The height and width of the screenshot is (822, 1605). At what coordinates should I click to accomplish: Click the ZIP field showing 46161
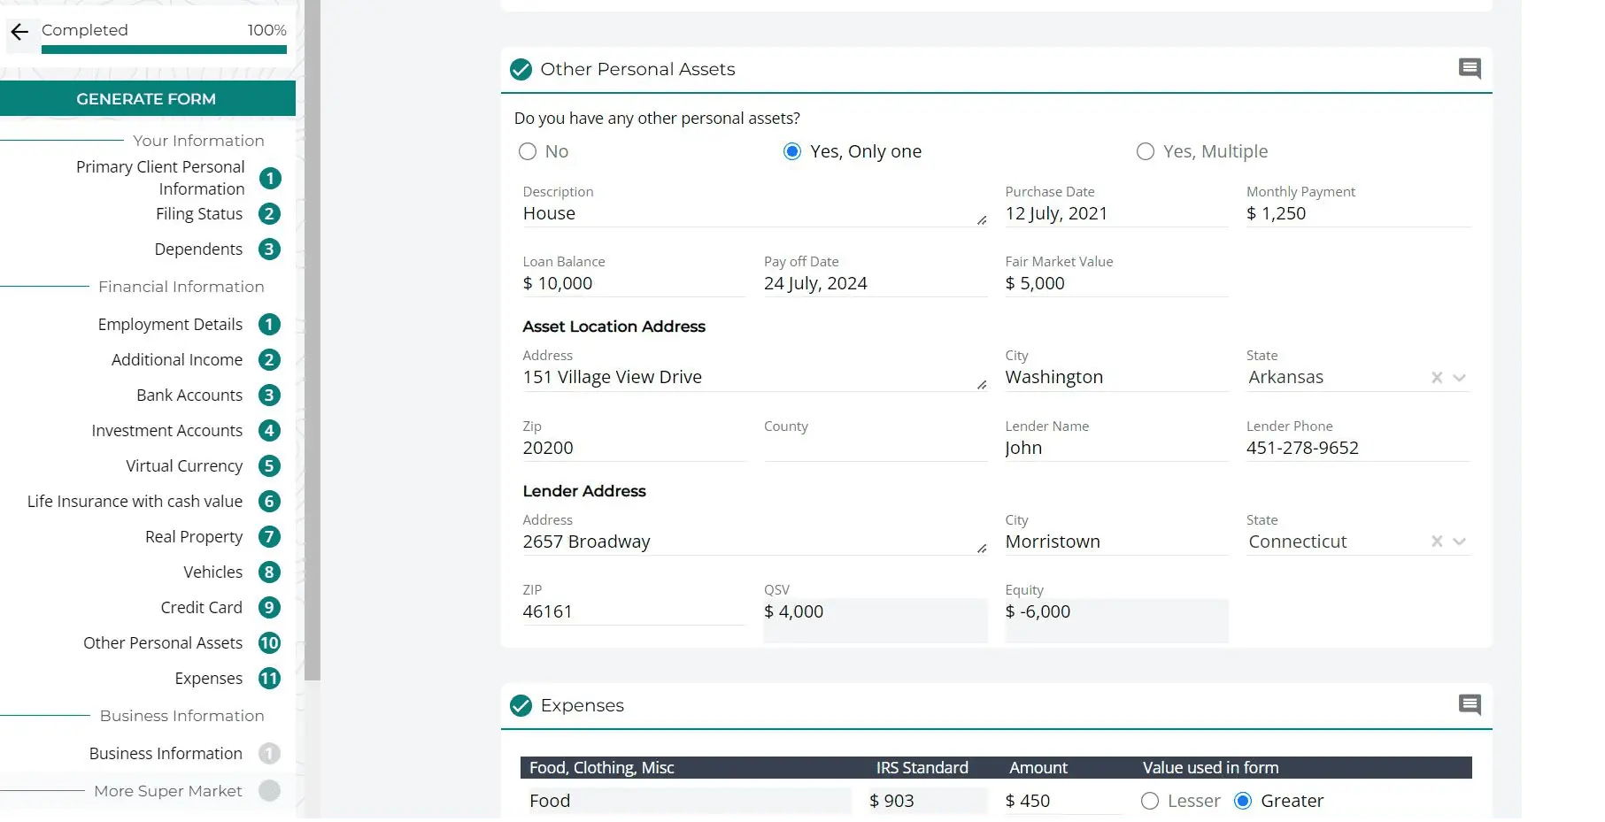pyautogui.click(x=634, y=611)
